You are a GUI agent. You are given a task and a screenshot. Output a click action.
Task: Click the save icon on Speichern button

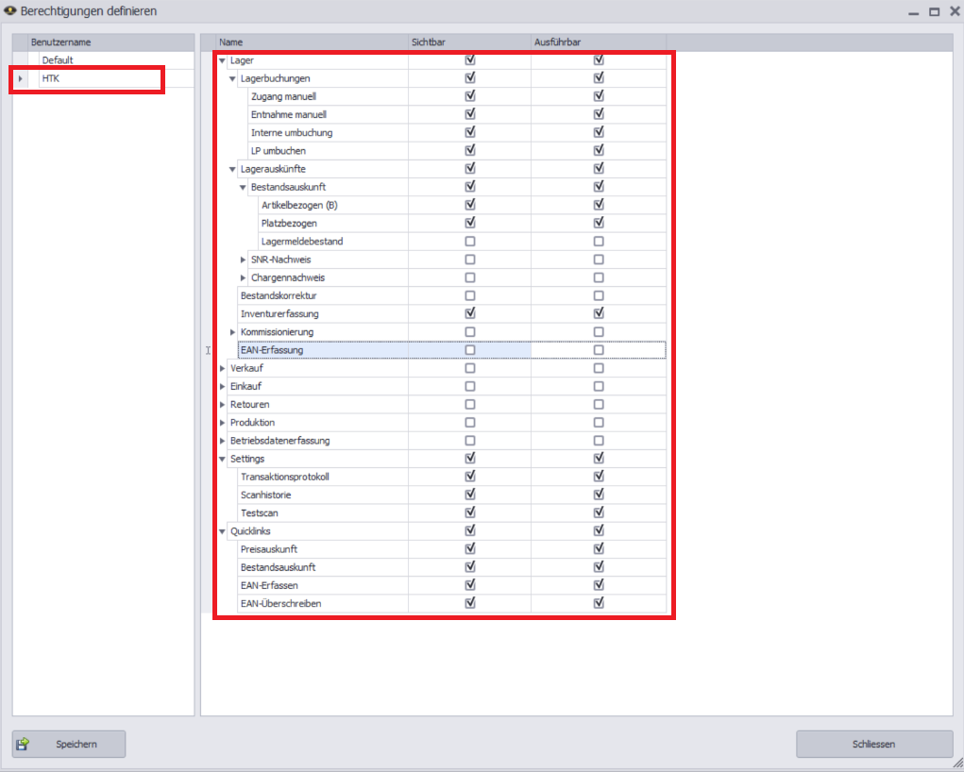pos(23,745)
